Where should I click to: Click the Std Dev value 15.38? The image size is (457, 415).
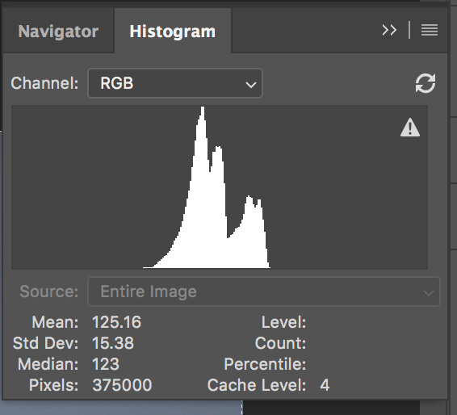click(113, 343)
